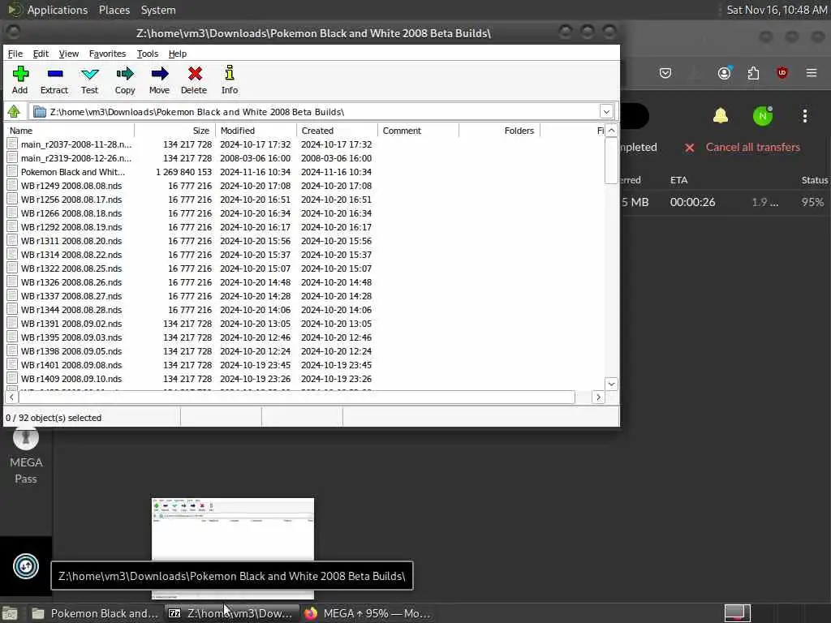This screenshot has height=623, width=831.
Task: Click the Delete toolbar icon
Action: 195,74
